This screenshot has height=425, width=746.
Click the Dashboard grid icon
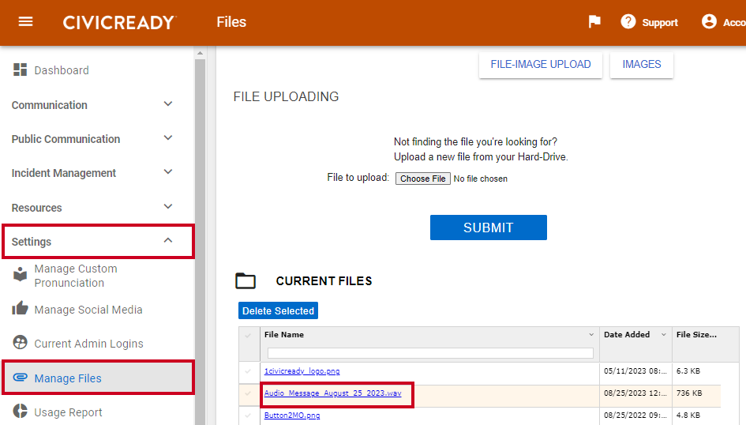[20, 70]
